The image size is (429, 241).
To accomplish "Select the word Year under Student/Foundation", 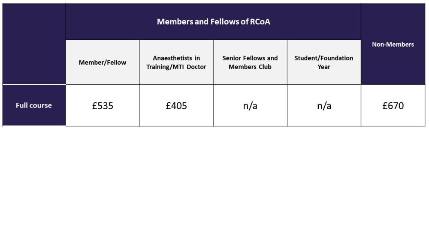I will tap(324, 67).
